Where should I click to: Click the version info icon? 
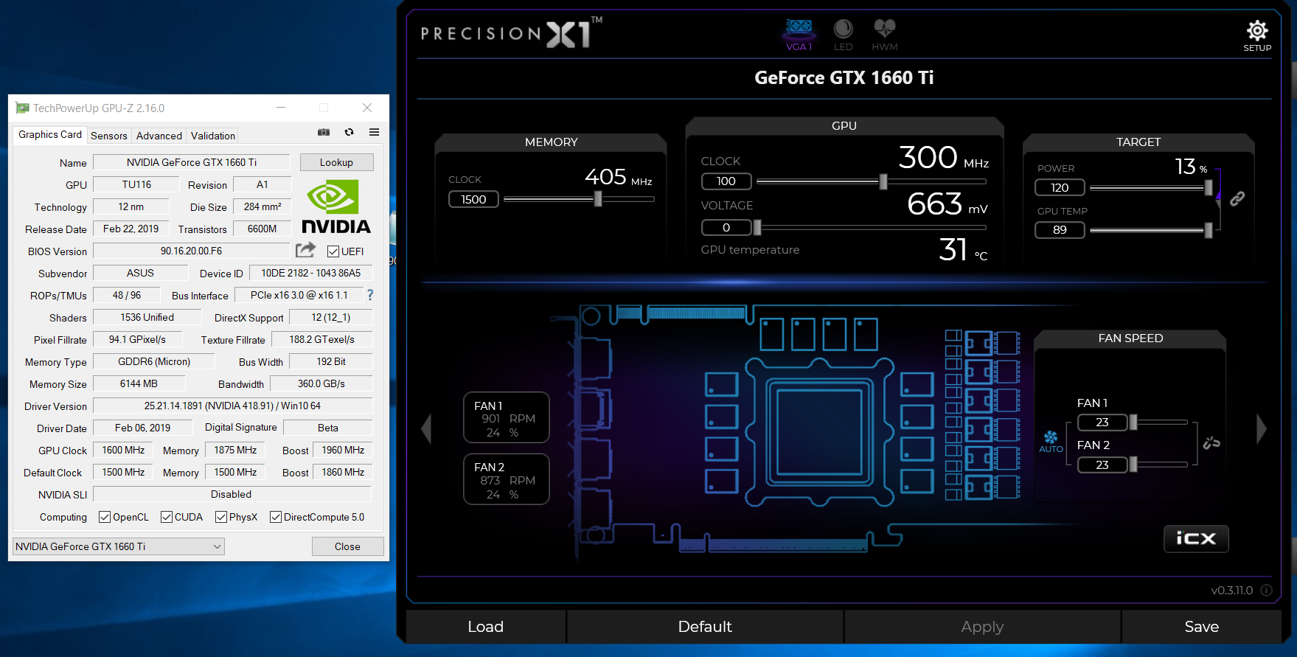tap(1266, 590)
